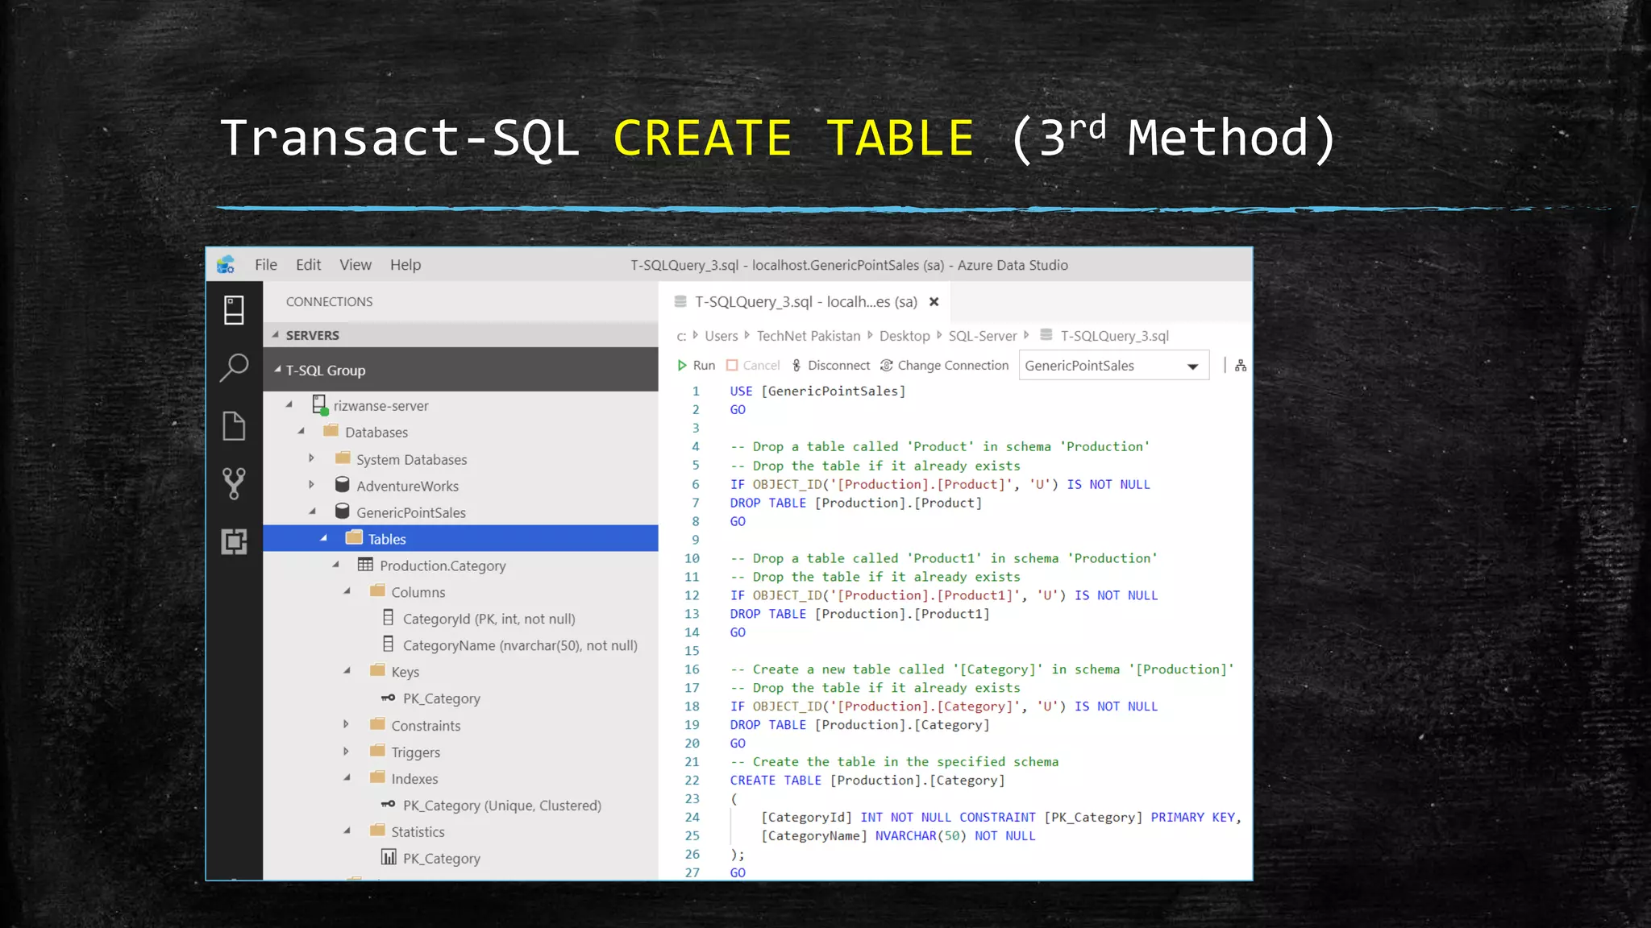Collapse the T-SQL Group node

277,370
